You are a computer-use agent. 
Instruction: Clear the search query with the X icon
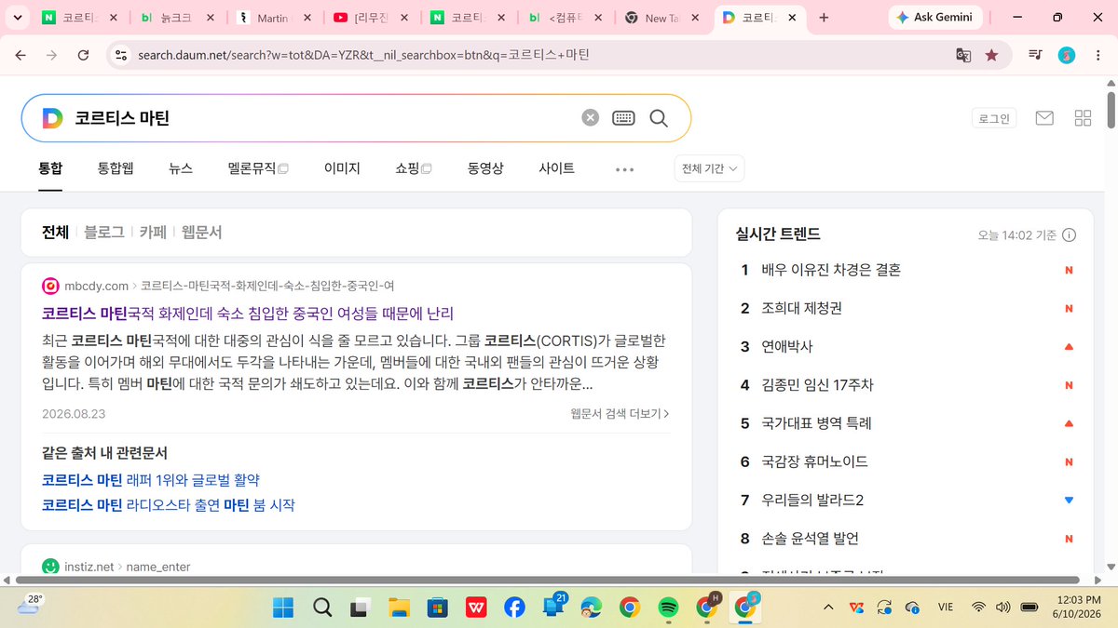tap(590, 117)
